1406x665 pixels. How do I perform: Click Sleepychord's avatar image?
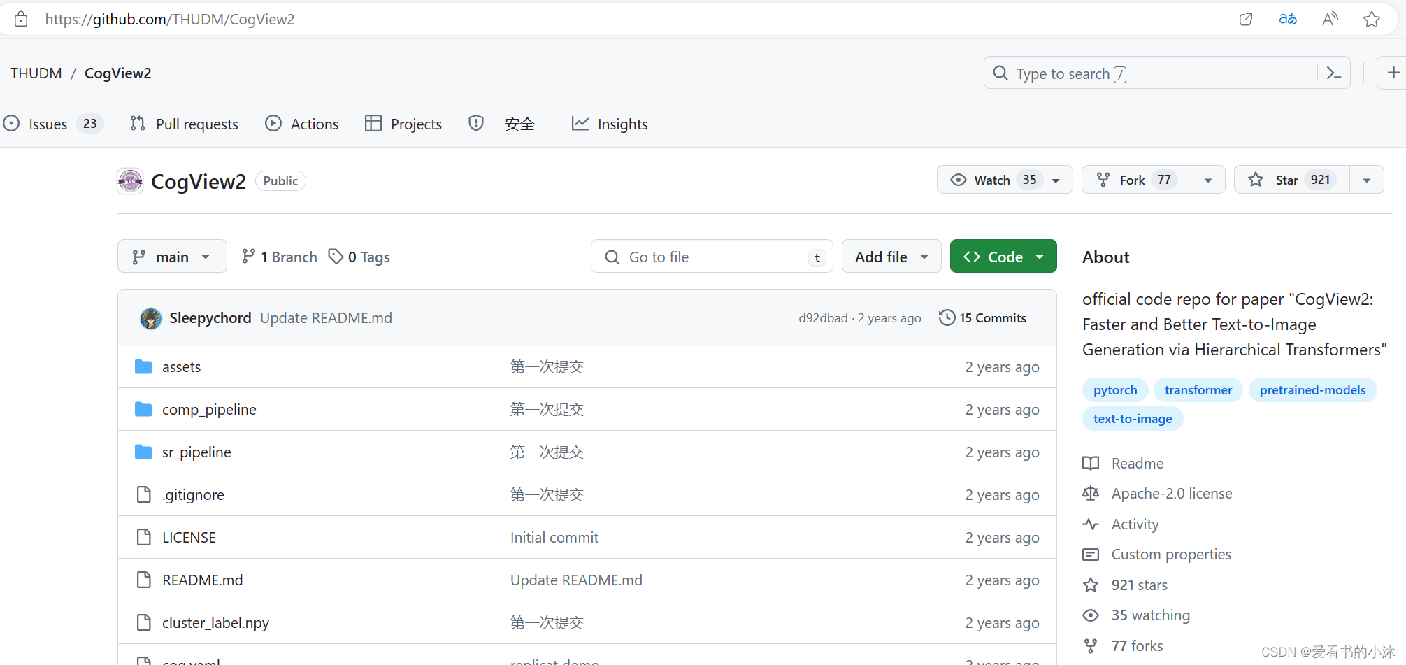151,318
